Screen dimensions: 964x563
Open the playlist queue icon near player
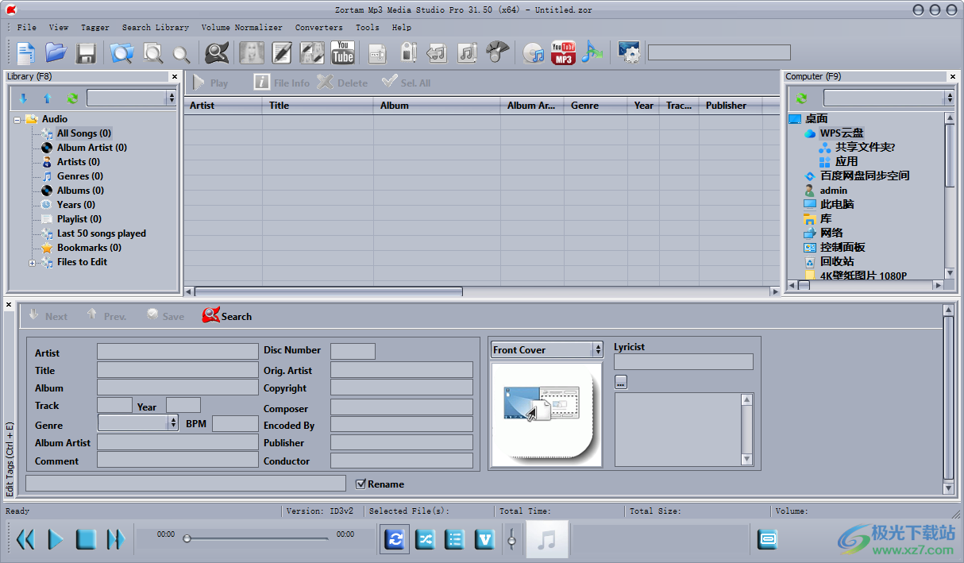tap(455, 539)
